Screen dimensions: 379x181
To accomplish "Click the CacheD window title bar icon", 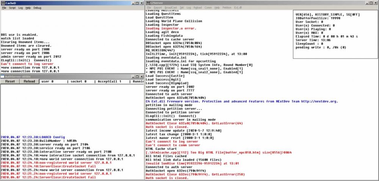I will (3, 3).
